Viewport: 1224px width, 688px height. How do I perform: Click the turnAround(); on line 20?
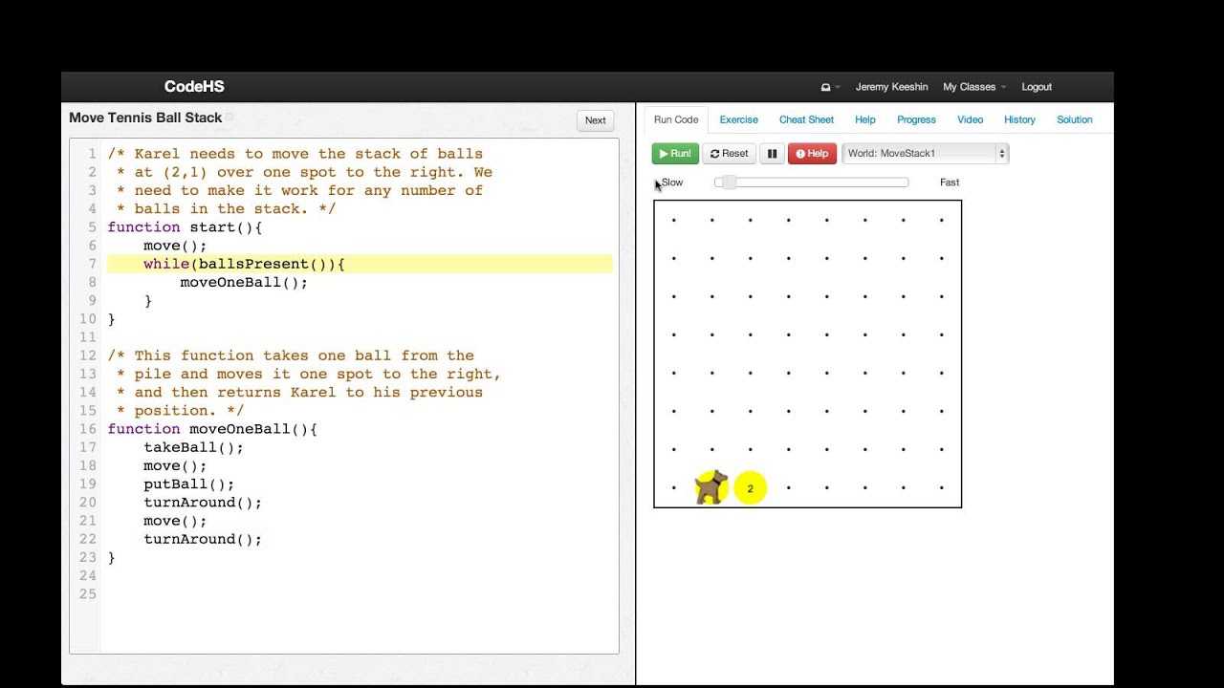[203, 503]
